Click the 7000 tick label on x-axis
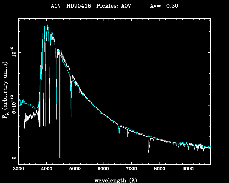 tap(131, 170)
